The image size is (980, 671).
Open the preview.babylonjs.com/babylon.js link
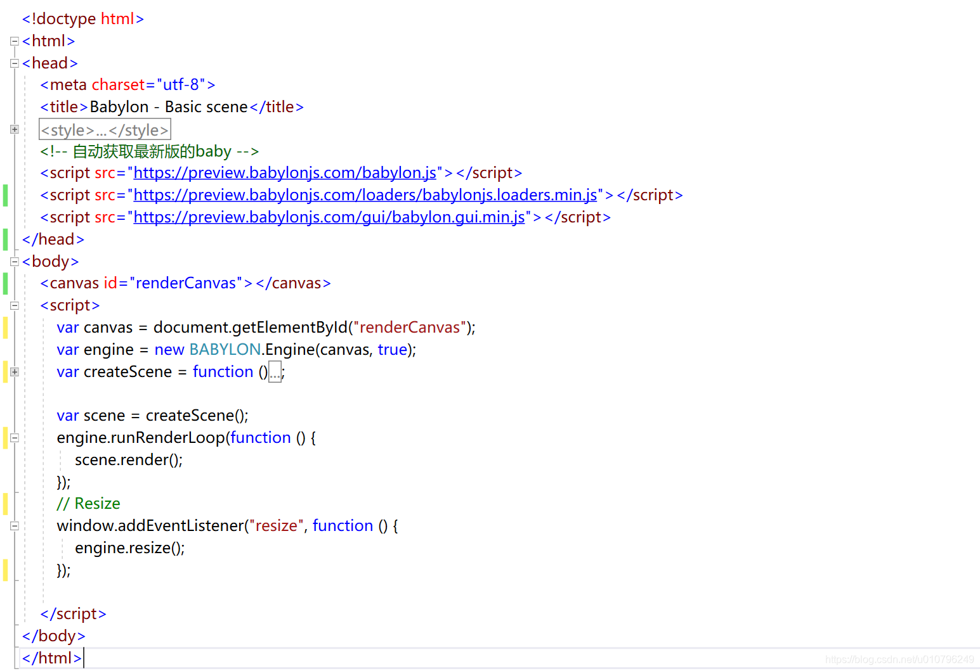285,173
